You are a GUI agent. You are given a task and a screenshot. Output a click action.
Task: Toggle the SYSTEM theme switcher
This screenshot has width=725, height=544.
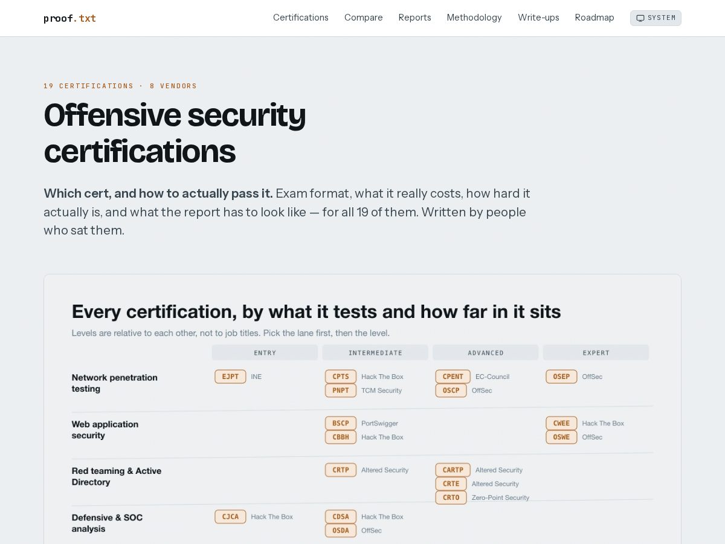tap(656, 18)
